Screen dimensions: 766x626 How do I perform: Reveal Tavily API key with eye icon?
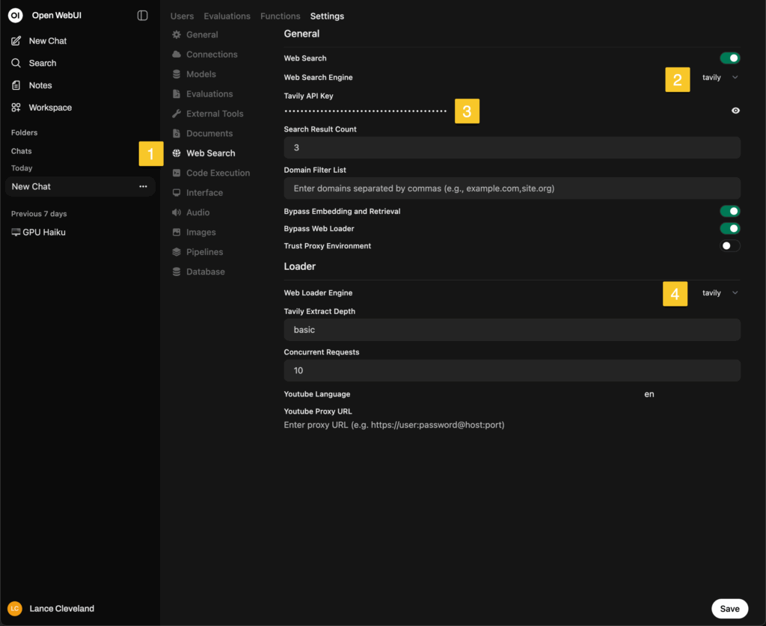click(735, 111)
